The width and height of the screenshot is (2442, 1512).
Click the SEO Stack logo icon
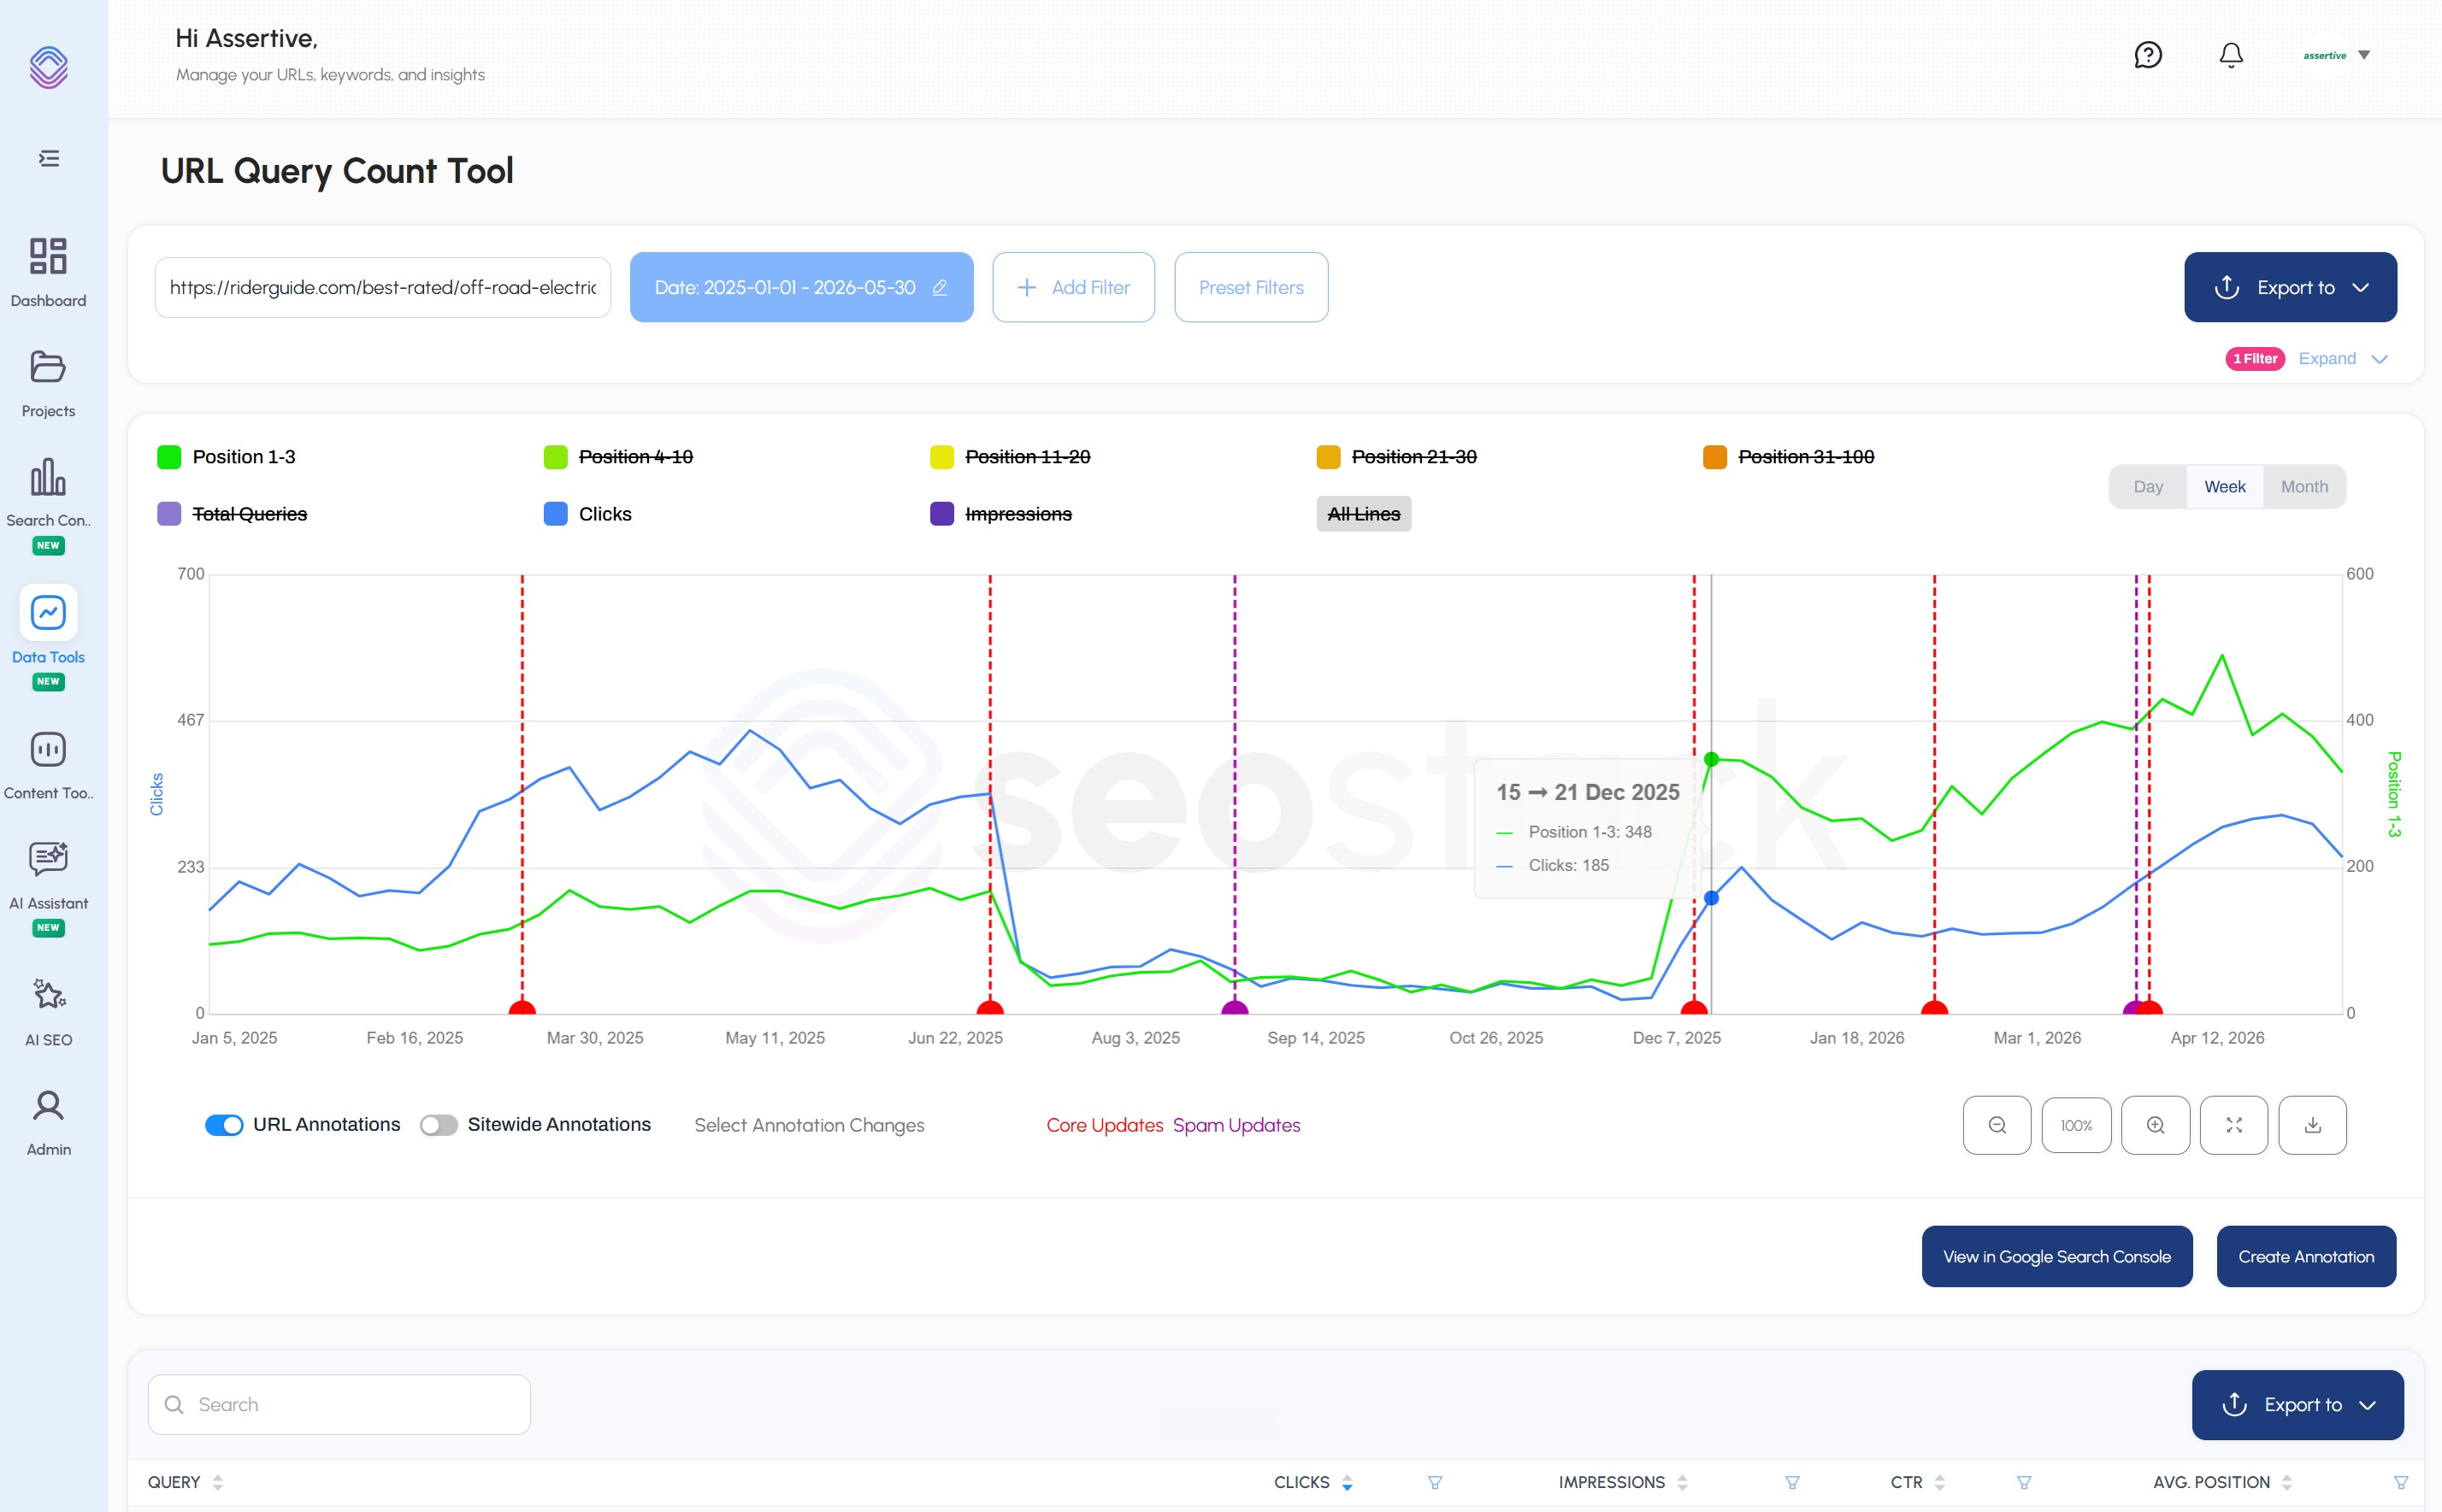coord(49,67)
